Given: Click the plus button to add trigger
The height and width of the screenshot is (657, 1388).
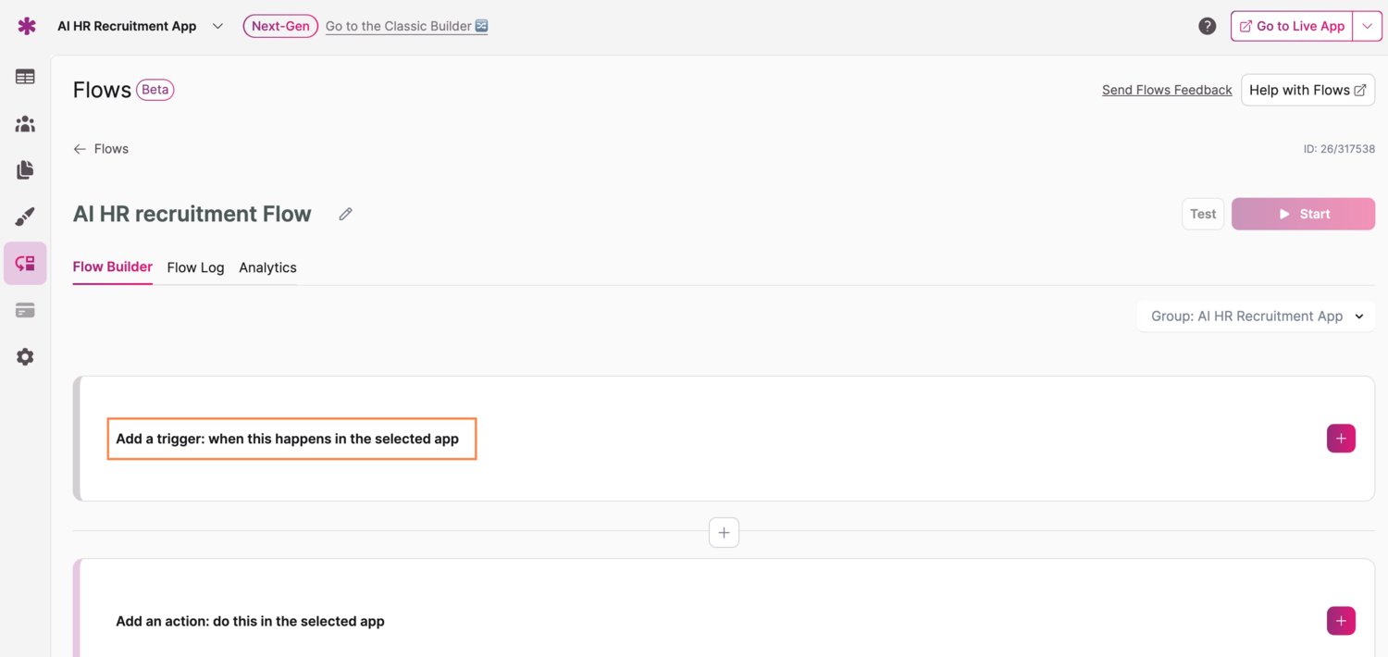Looking at the screenshot, I should click(x=1341, y=439).
